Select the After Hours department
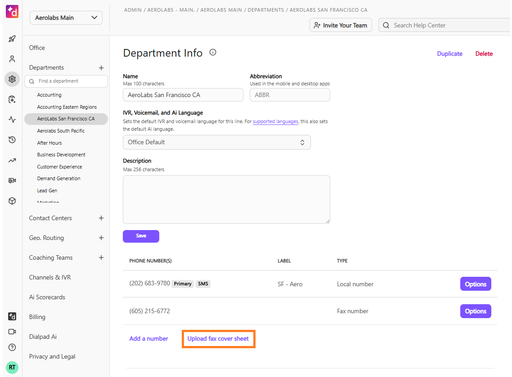This screenshot has height=377, width=512. click(49, 143)
